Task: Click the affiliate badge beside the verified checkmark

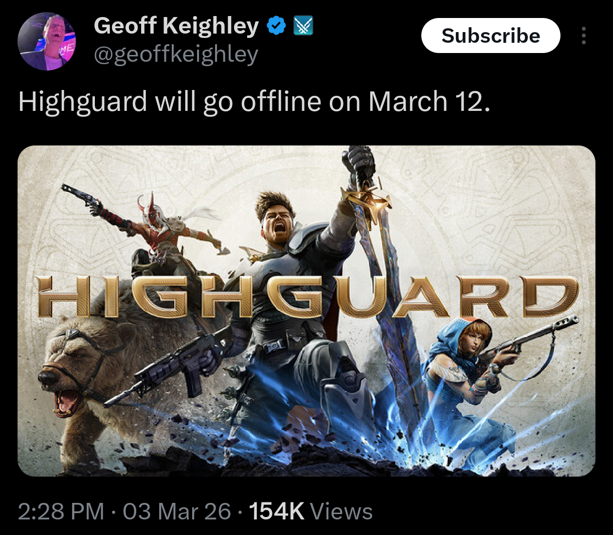Action: coord(303,26)
